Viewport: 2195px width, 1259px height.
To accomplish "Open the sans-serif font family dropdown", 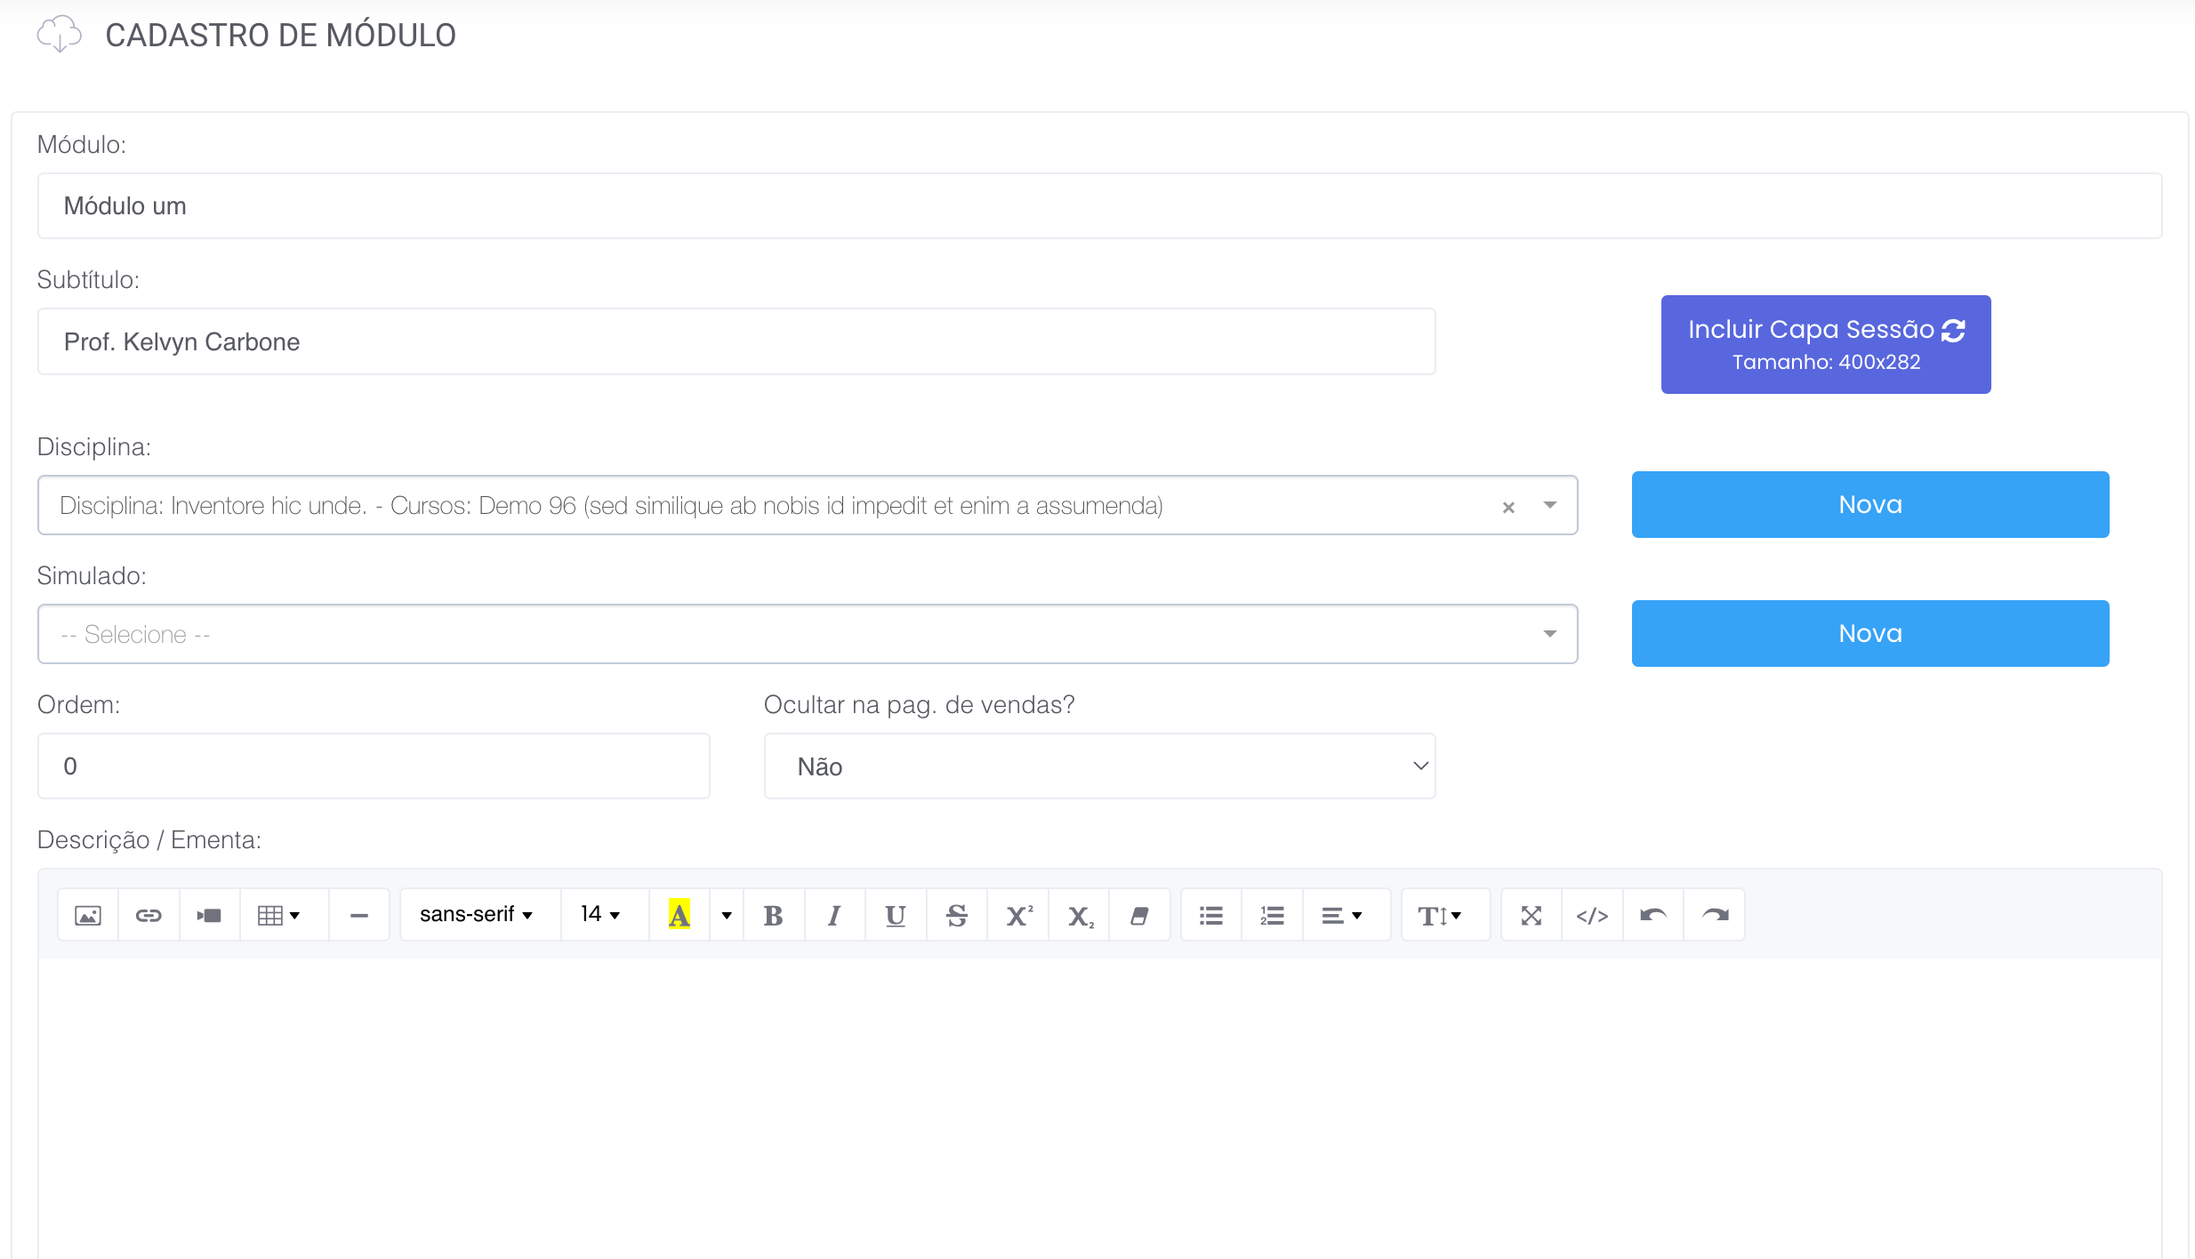I will point(477,915).
